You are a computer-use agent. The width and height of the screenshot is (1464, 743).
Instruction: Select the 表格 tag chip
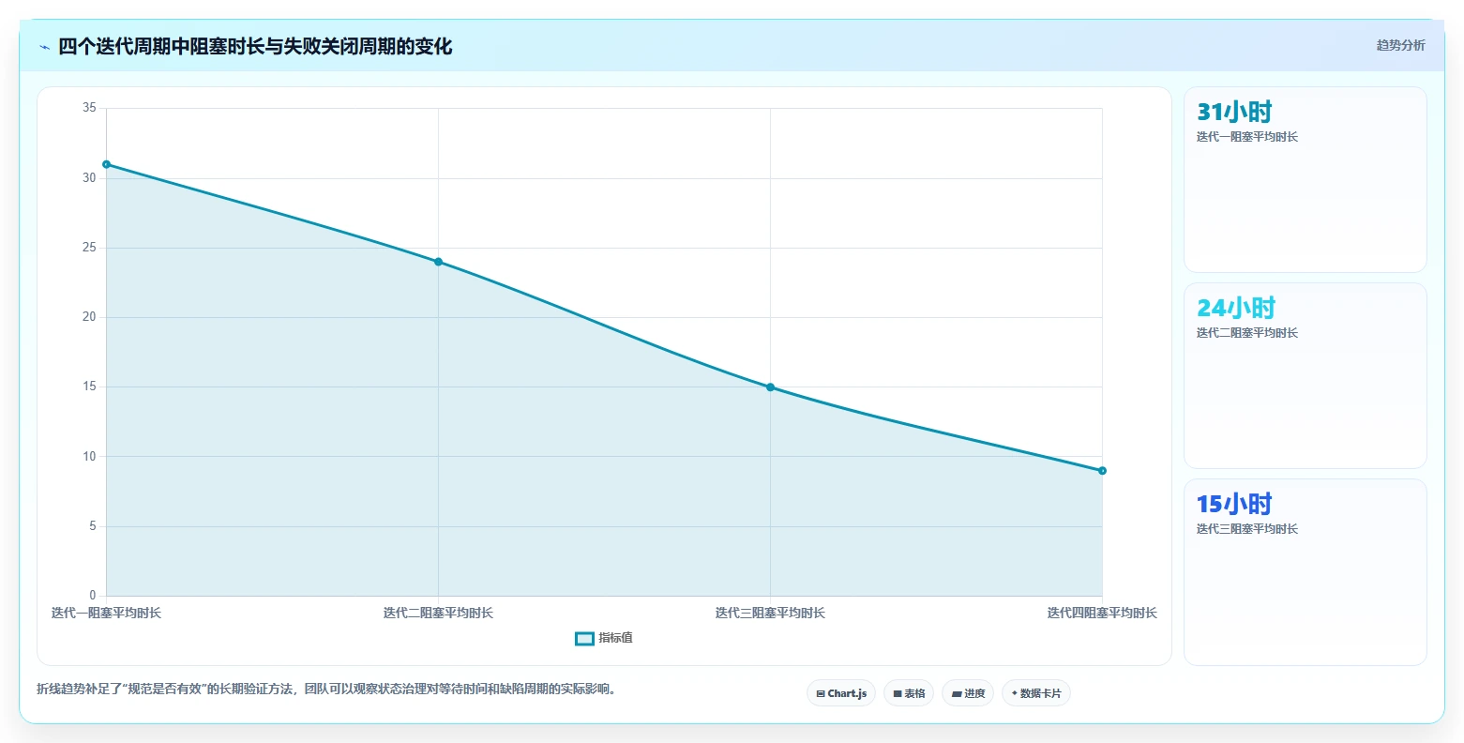[x=909, y=693]
